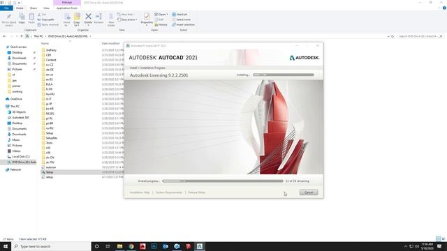Choose Copy path in the ribbon
Image resolution: width=447 pixels, height=251 pixels.
(45, 20)
